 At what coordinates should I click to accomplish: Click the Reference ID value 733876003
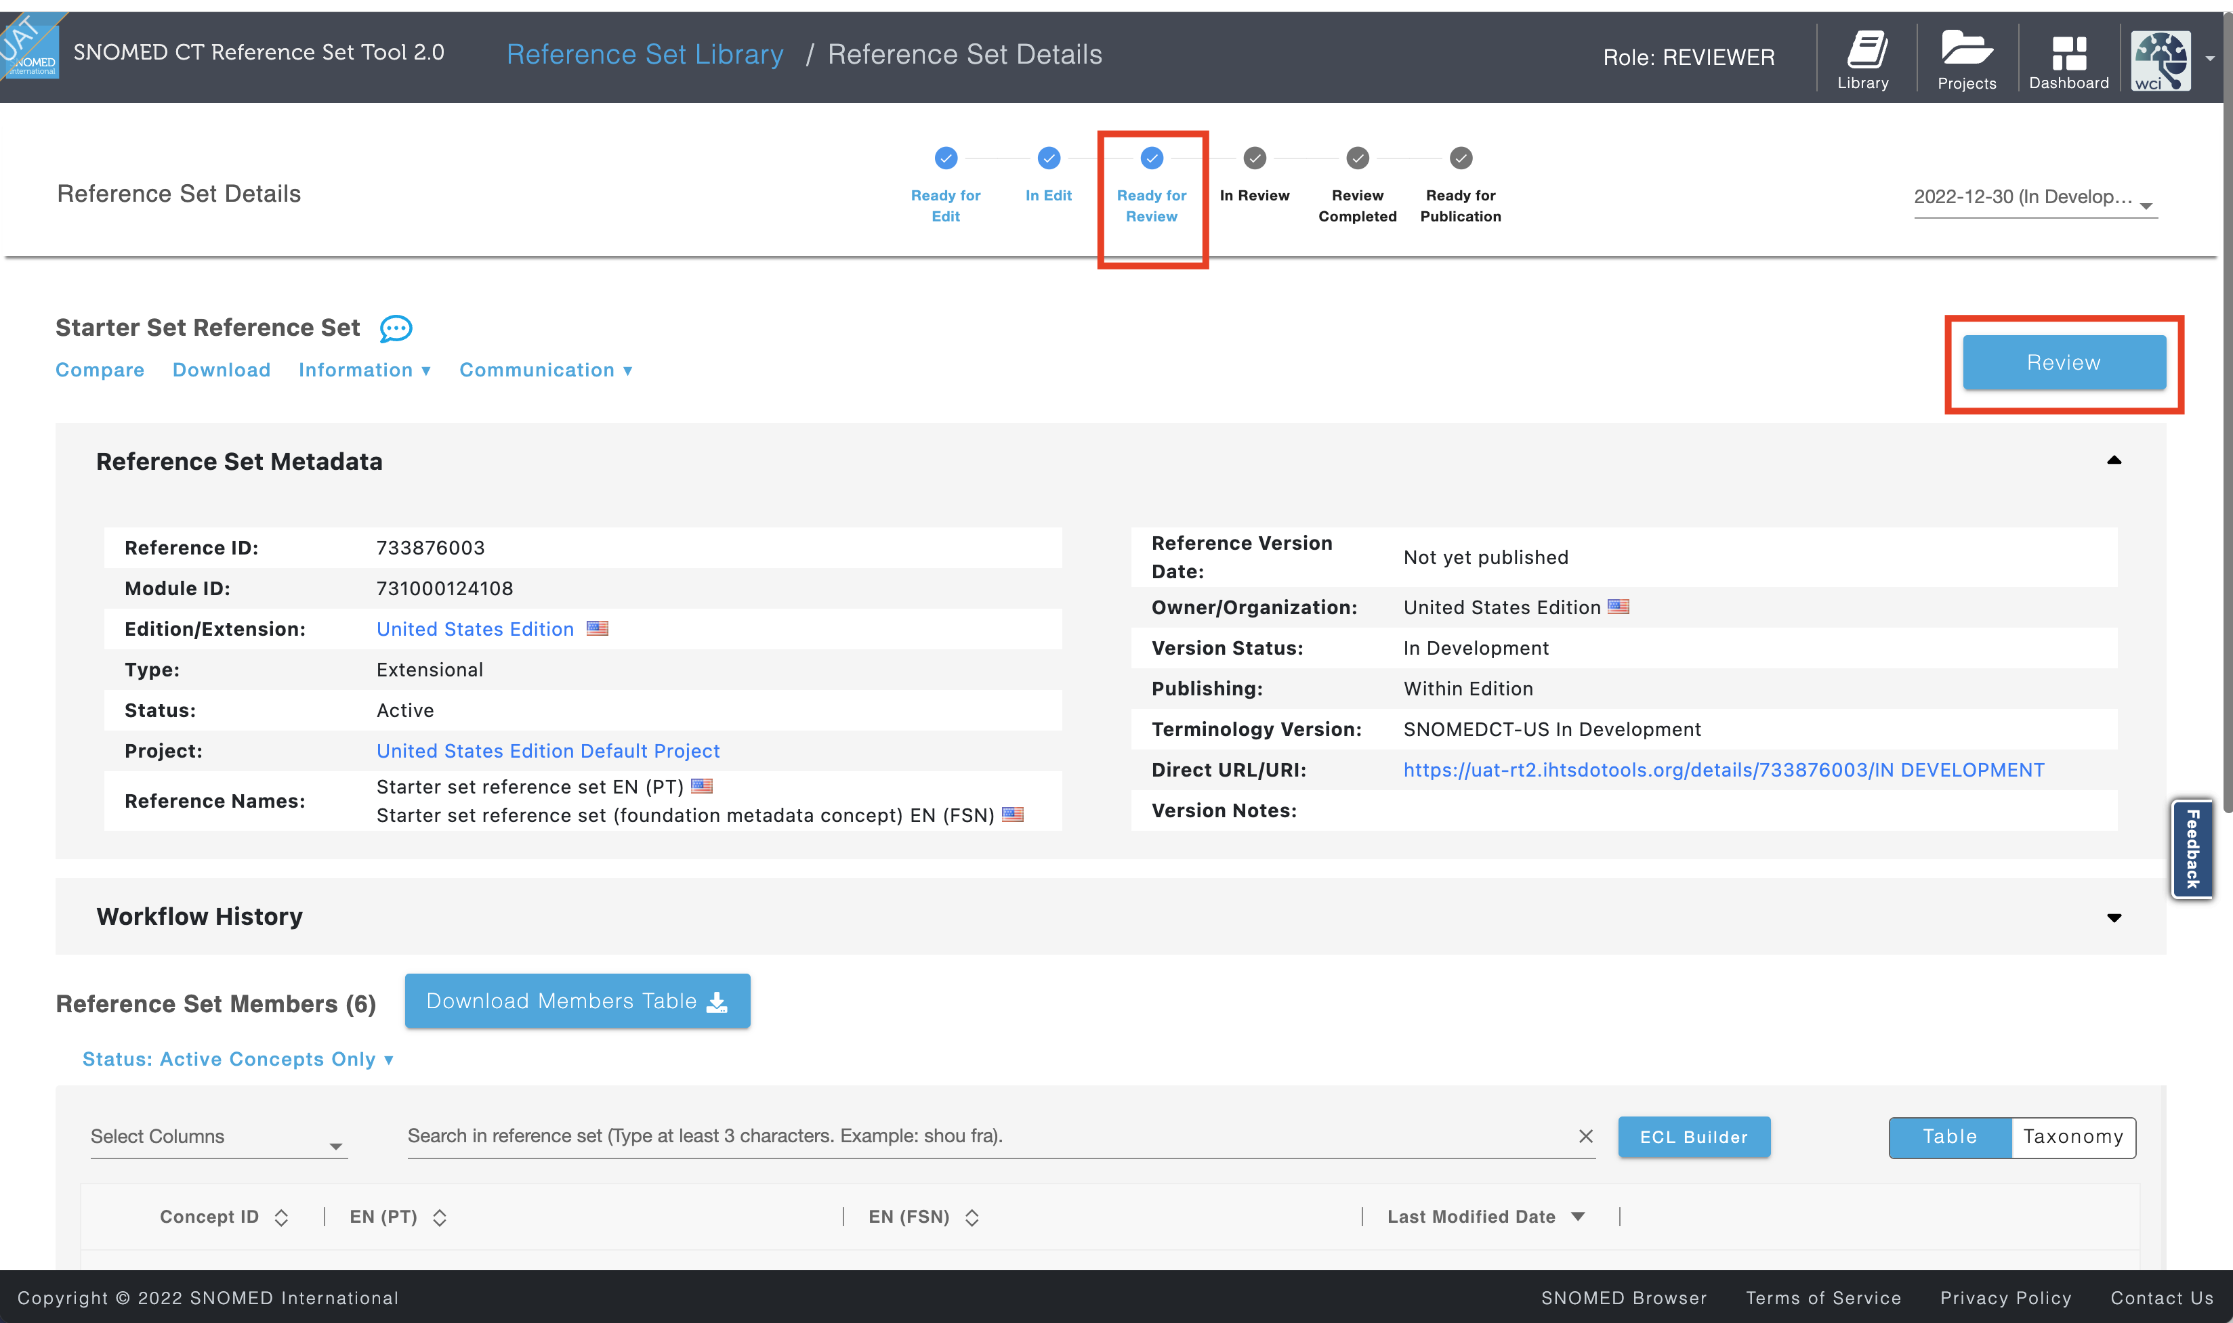point(430,547)
